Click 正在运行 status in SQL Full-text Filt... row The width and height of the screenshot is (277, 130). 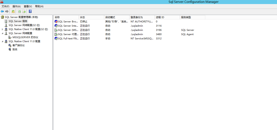(85, 38)
